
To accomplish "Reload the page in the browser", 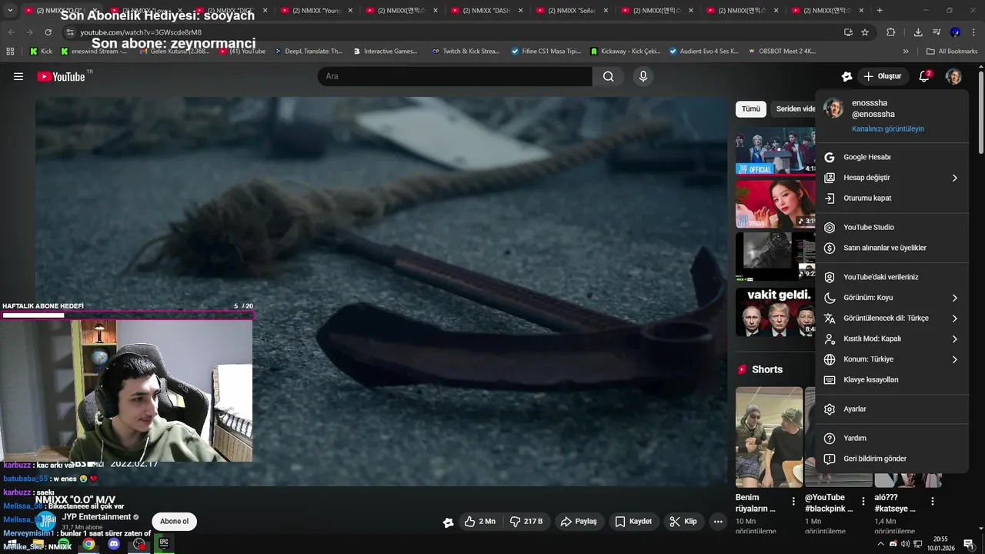I will click(48, 32).
